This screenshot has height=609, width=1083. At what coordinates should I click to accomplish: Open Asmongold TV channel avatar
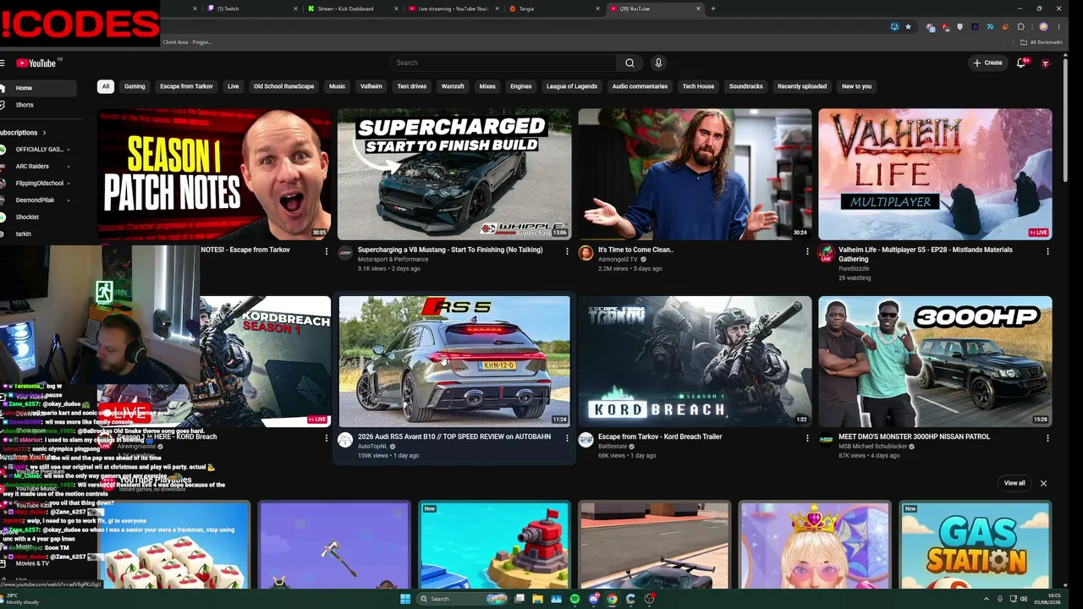click(585, 253)
